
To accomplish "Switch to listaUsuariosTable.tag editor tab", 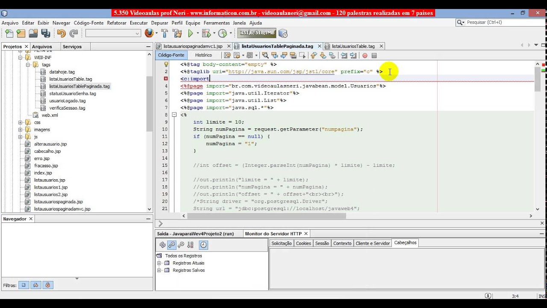I will coord(353,46).
